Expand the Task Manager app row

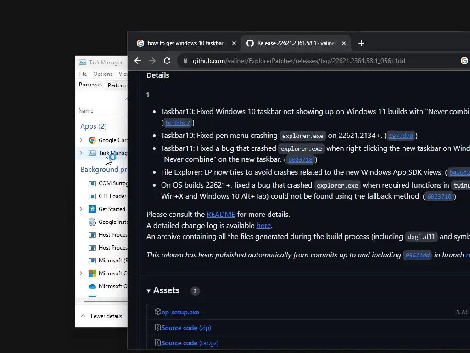coord(81,153)
